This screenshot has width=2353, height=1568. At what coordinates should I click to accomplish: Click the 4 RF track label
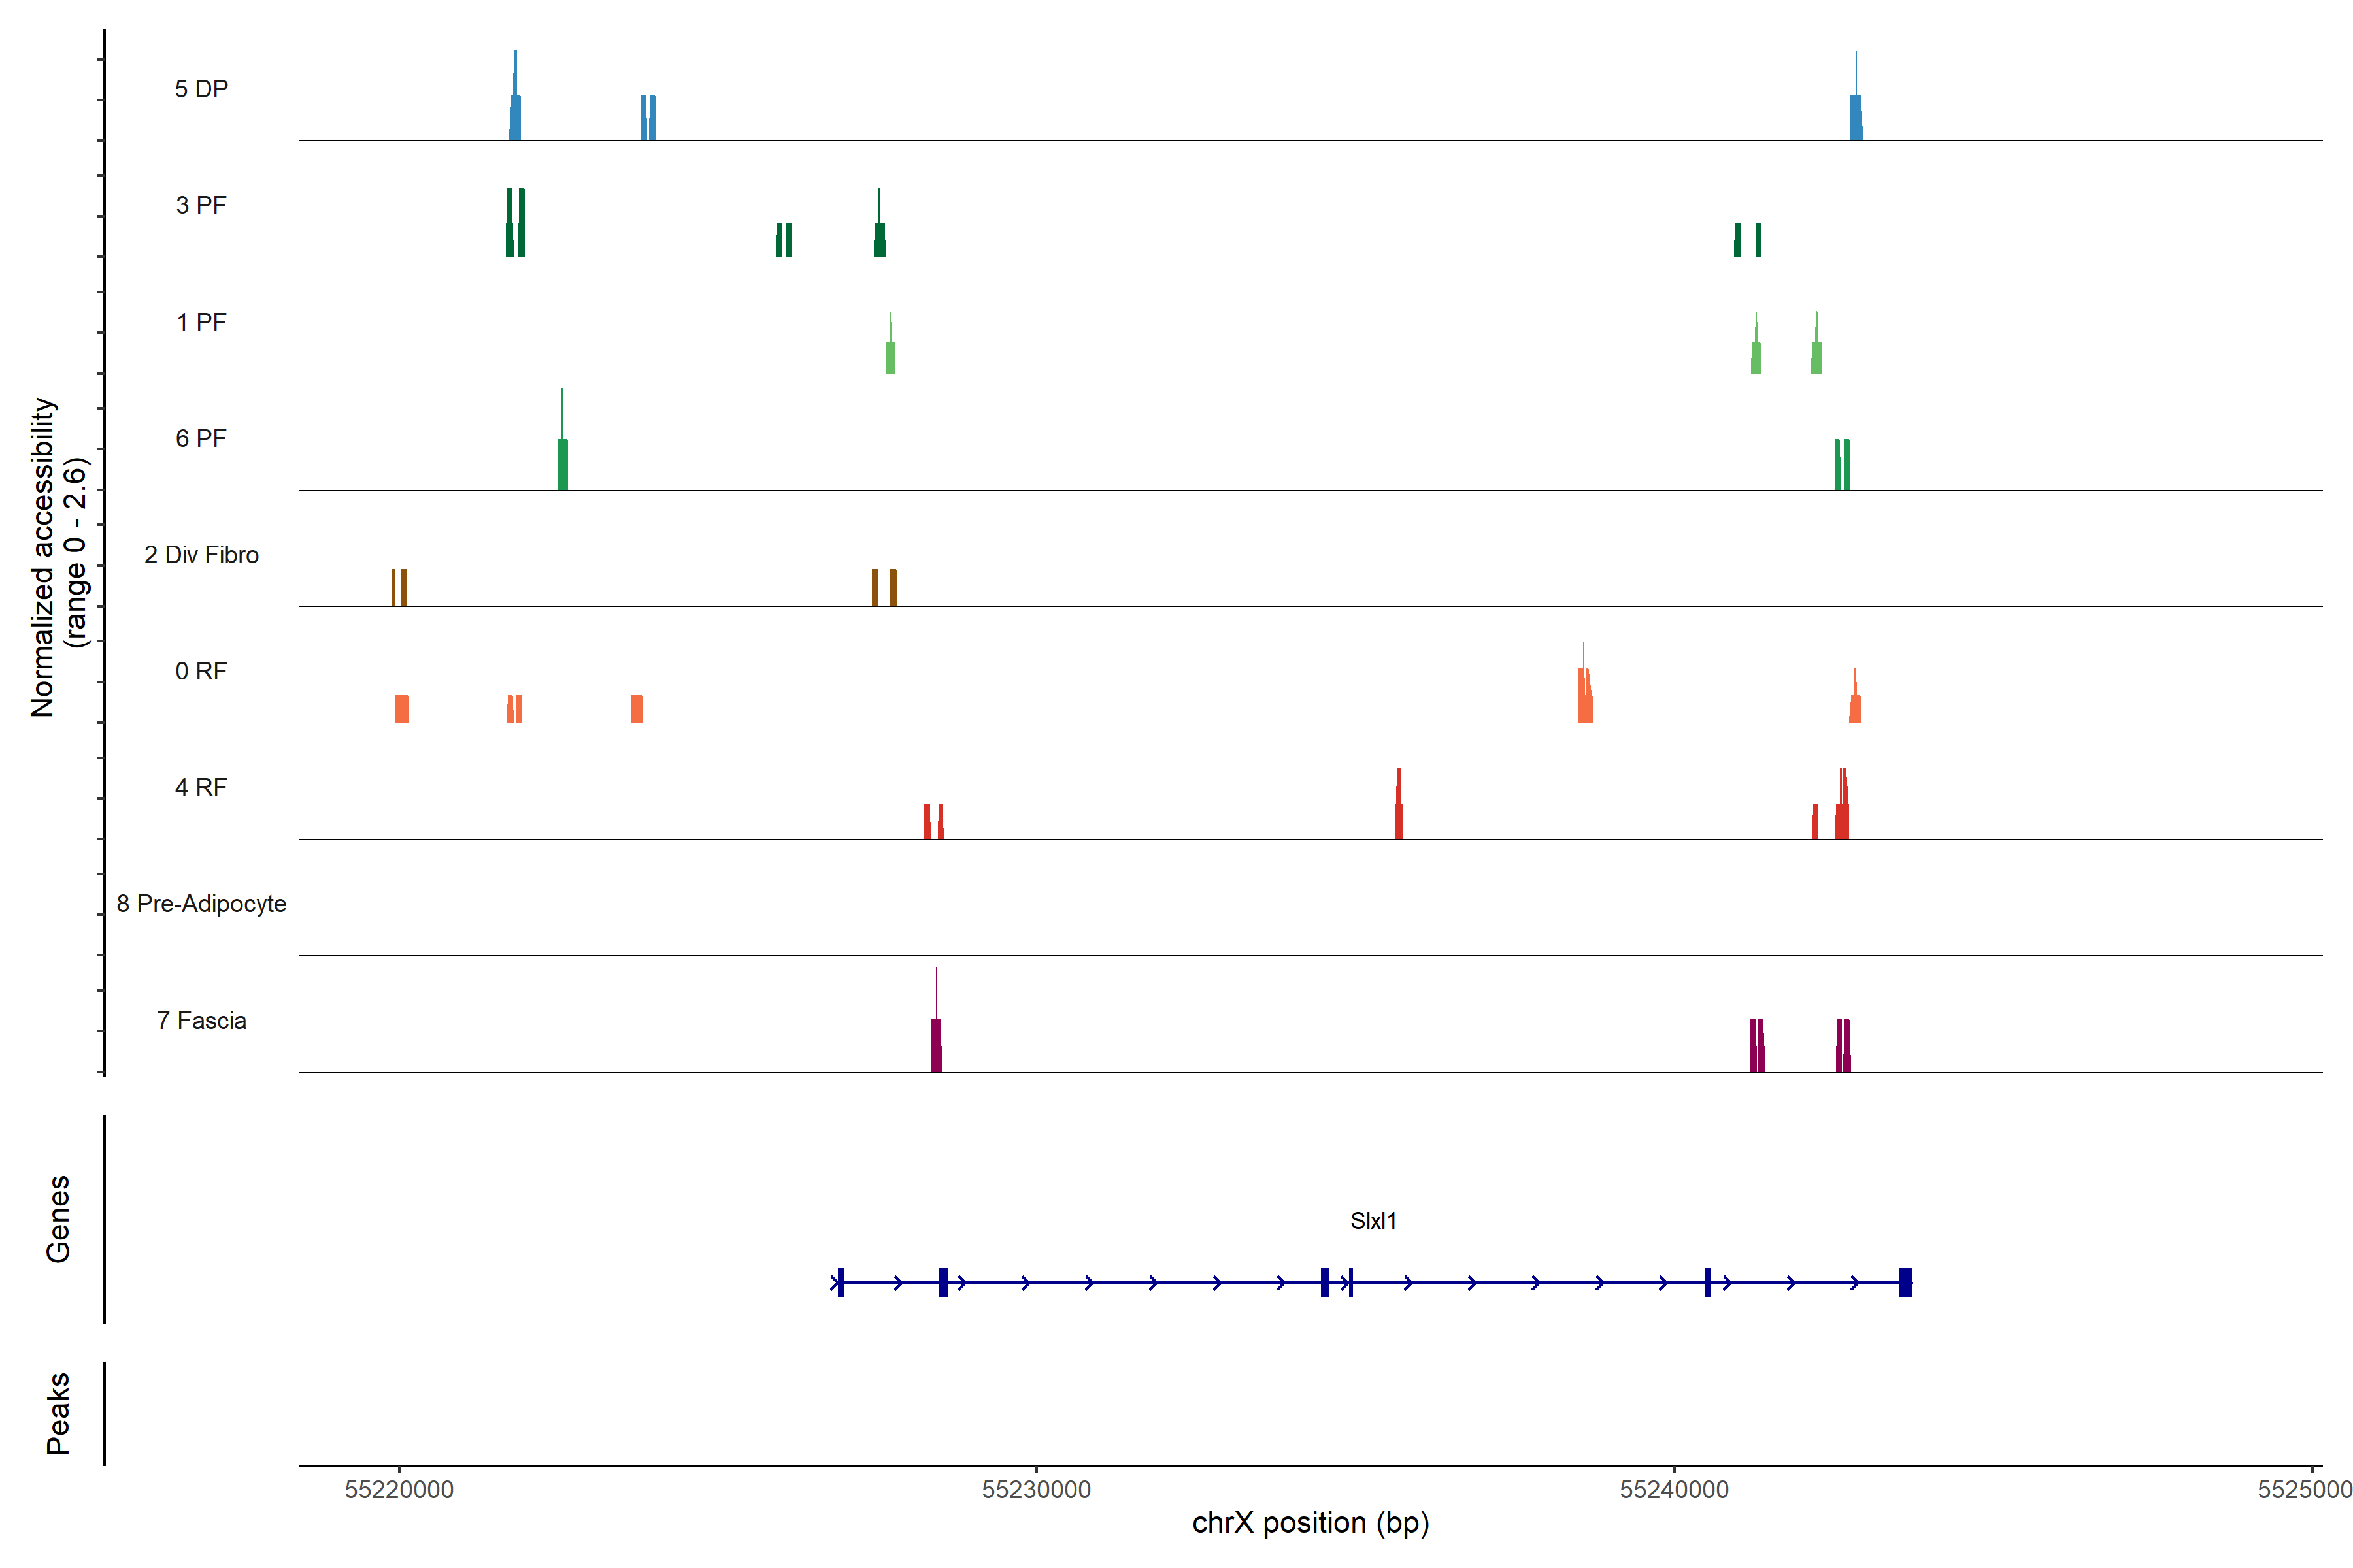201,787
